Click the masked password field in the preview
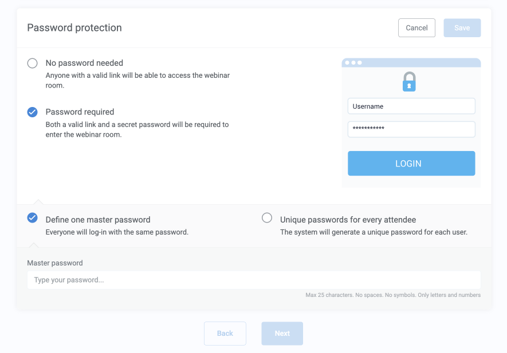The width and height of the screenshot is (507, 353). (x=411, y=129)
